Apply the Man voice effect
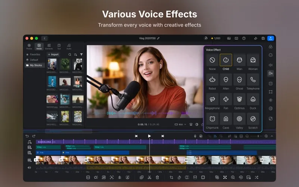This screenshot has width=299, height=187. [x=239, y=60]
